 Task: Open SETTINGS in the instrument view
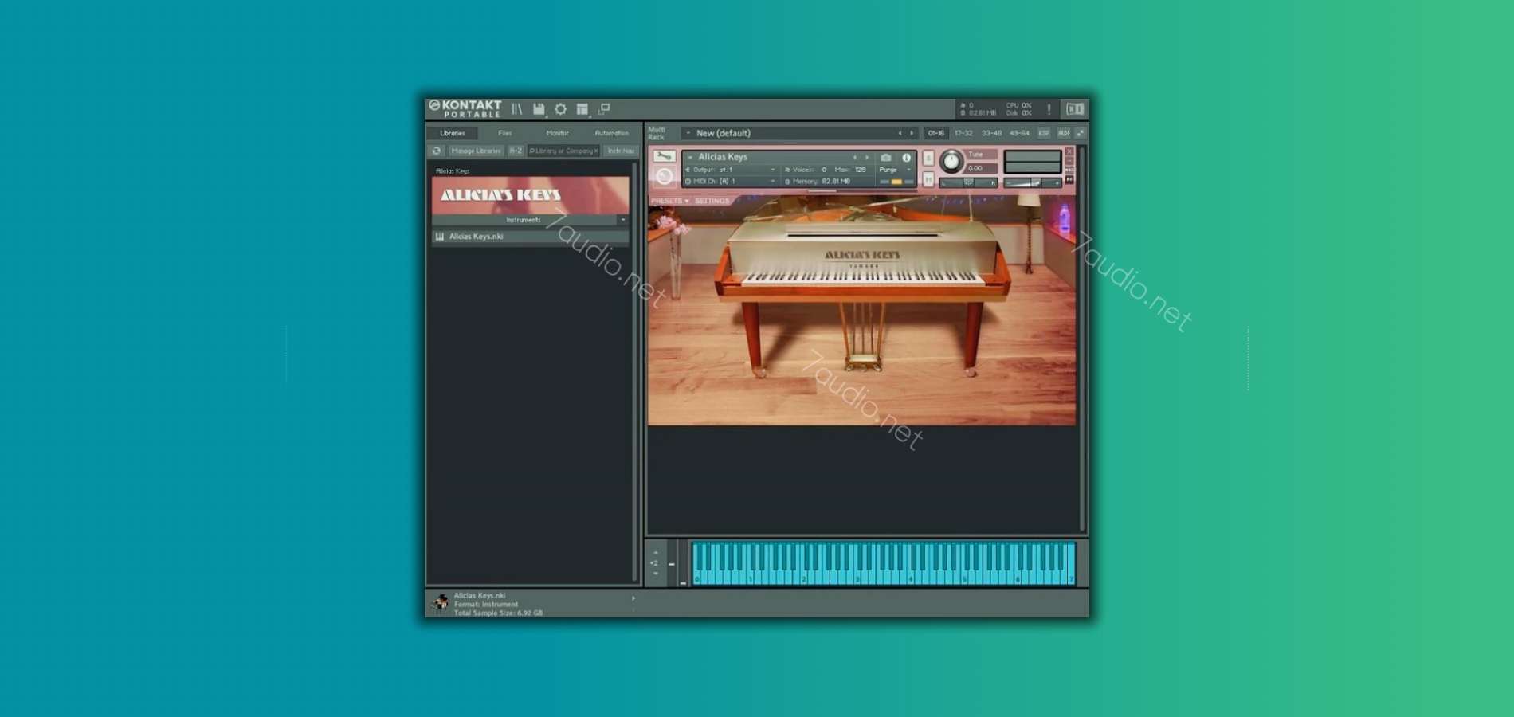[x=712, y=201]
